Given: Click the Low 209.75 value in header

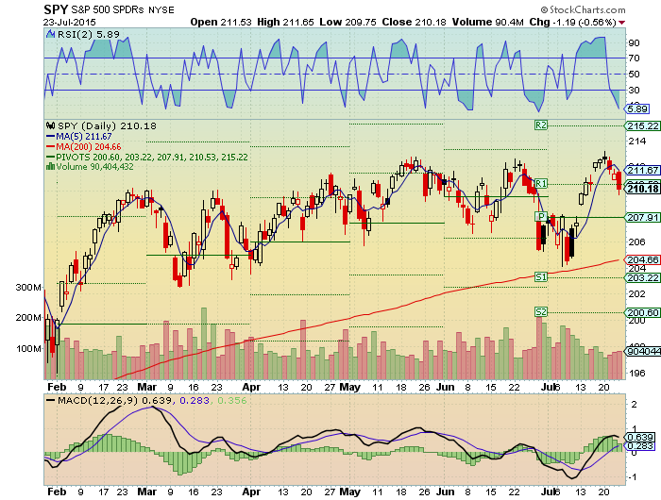Looking at the screenshot, I should [x=347, y=22].
